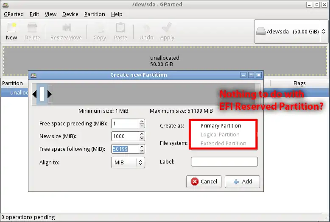Minimize the main GParted window
This screenshot has height=222, width=330.
[309, 5]
